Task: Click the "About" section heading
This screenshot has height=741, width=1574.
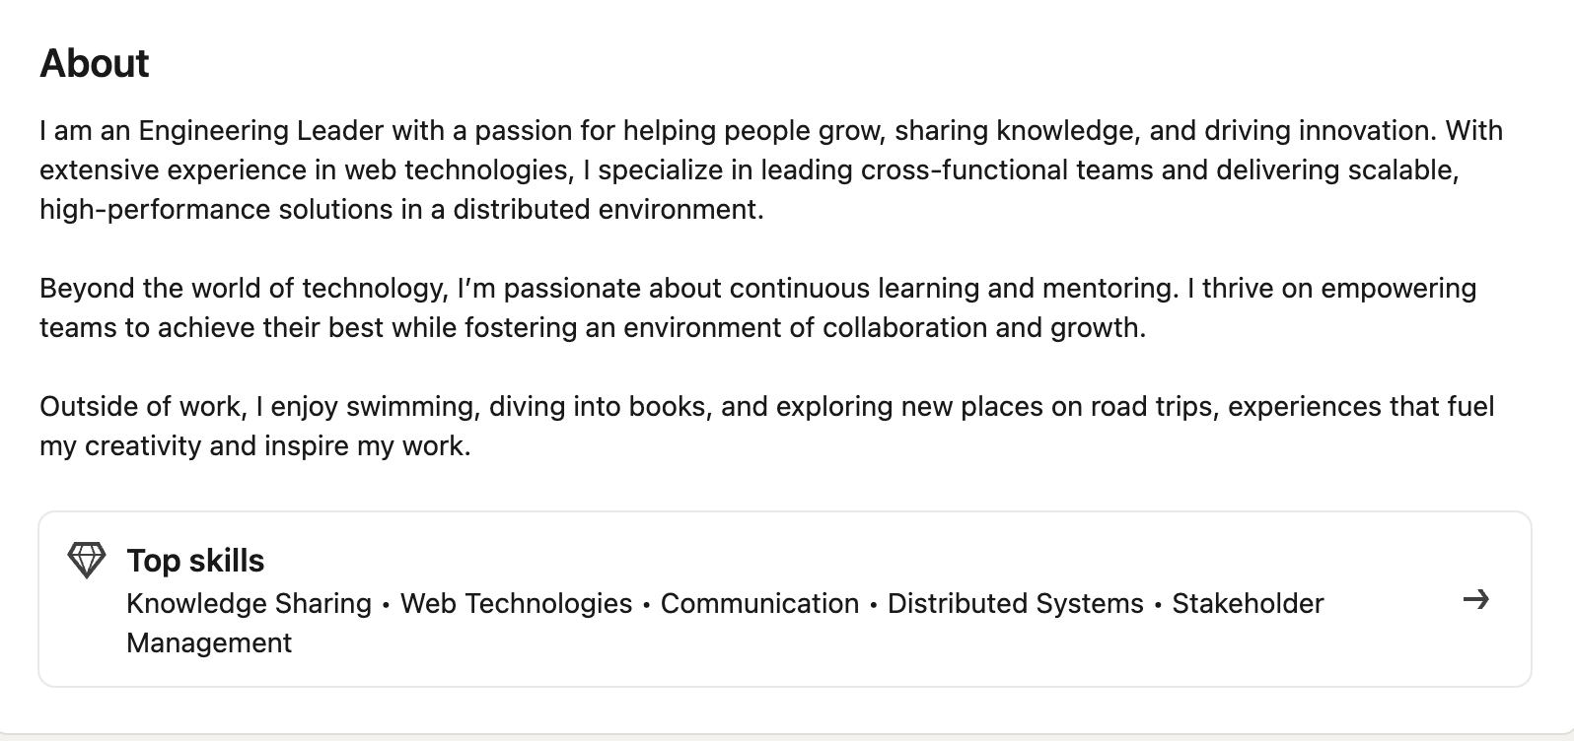Action: pos(95,62)
